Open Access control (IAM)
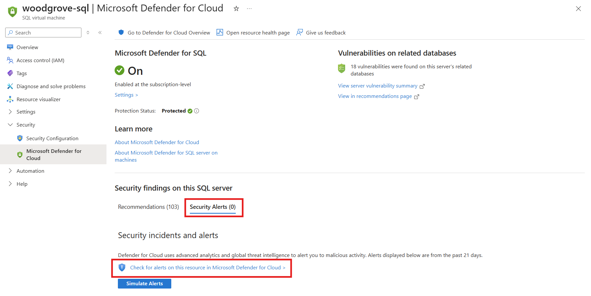The height and width of the screenshot is (296, 591). [40, 60]
